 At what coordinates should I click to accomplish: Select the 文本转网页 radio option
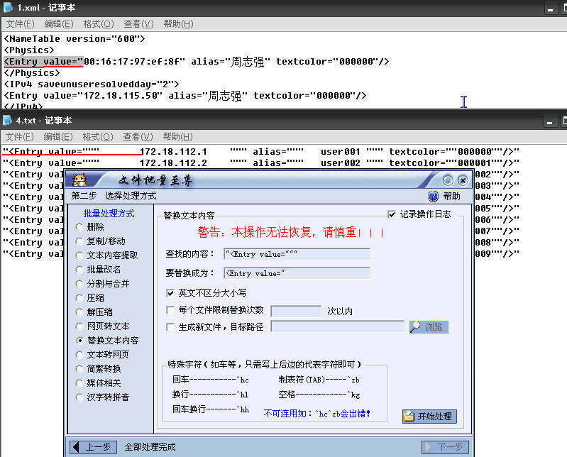[79, 355]
